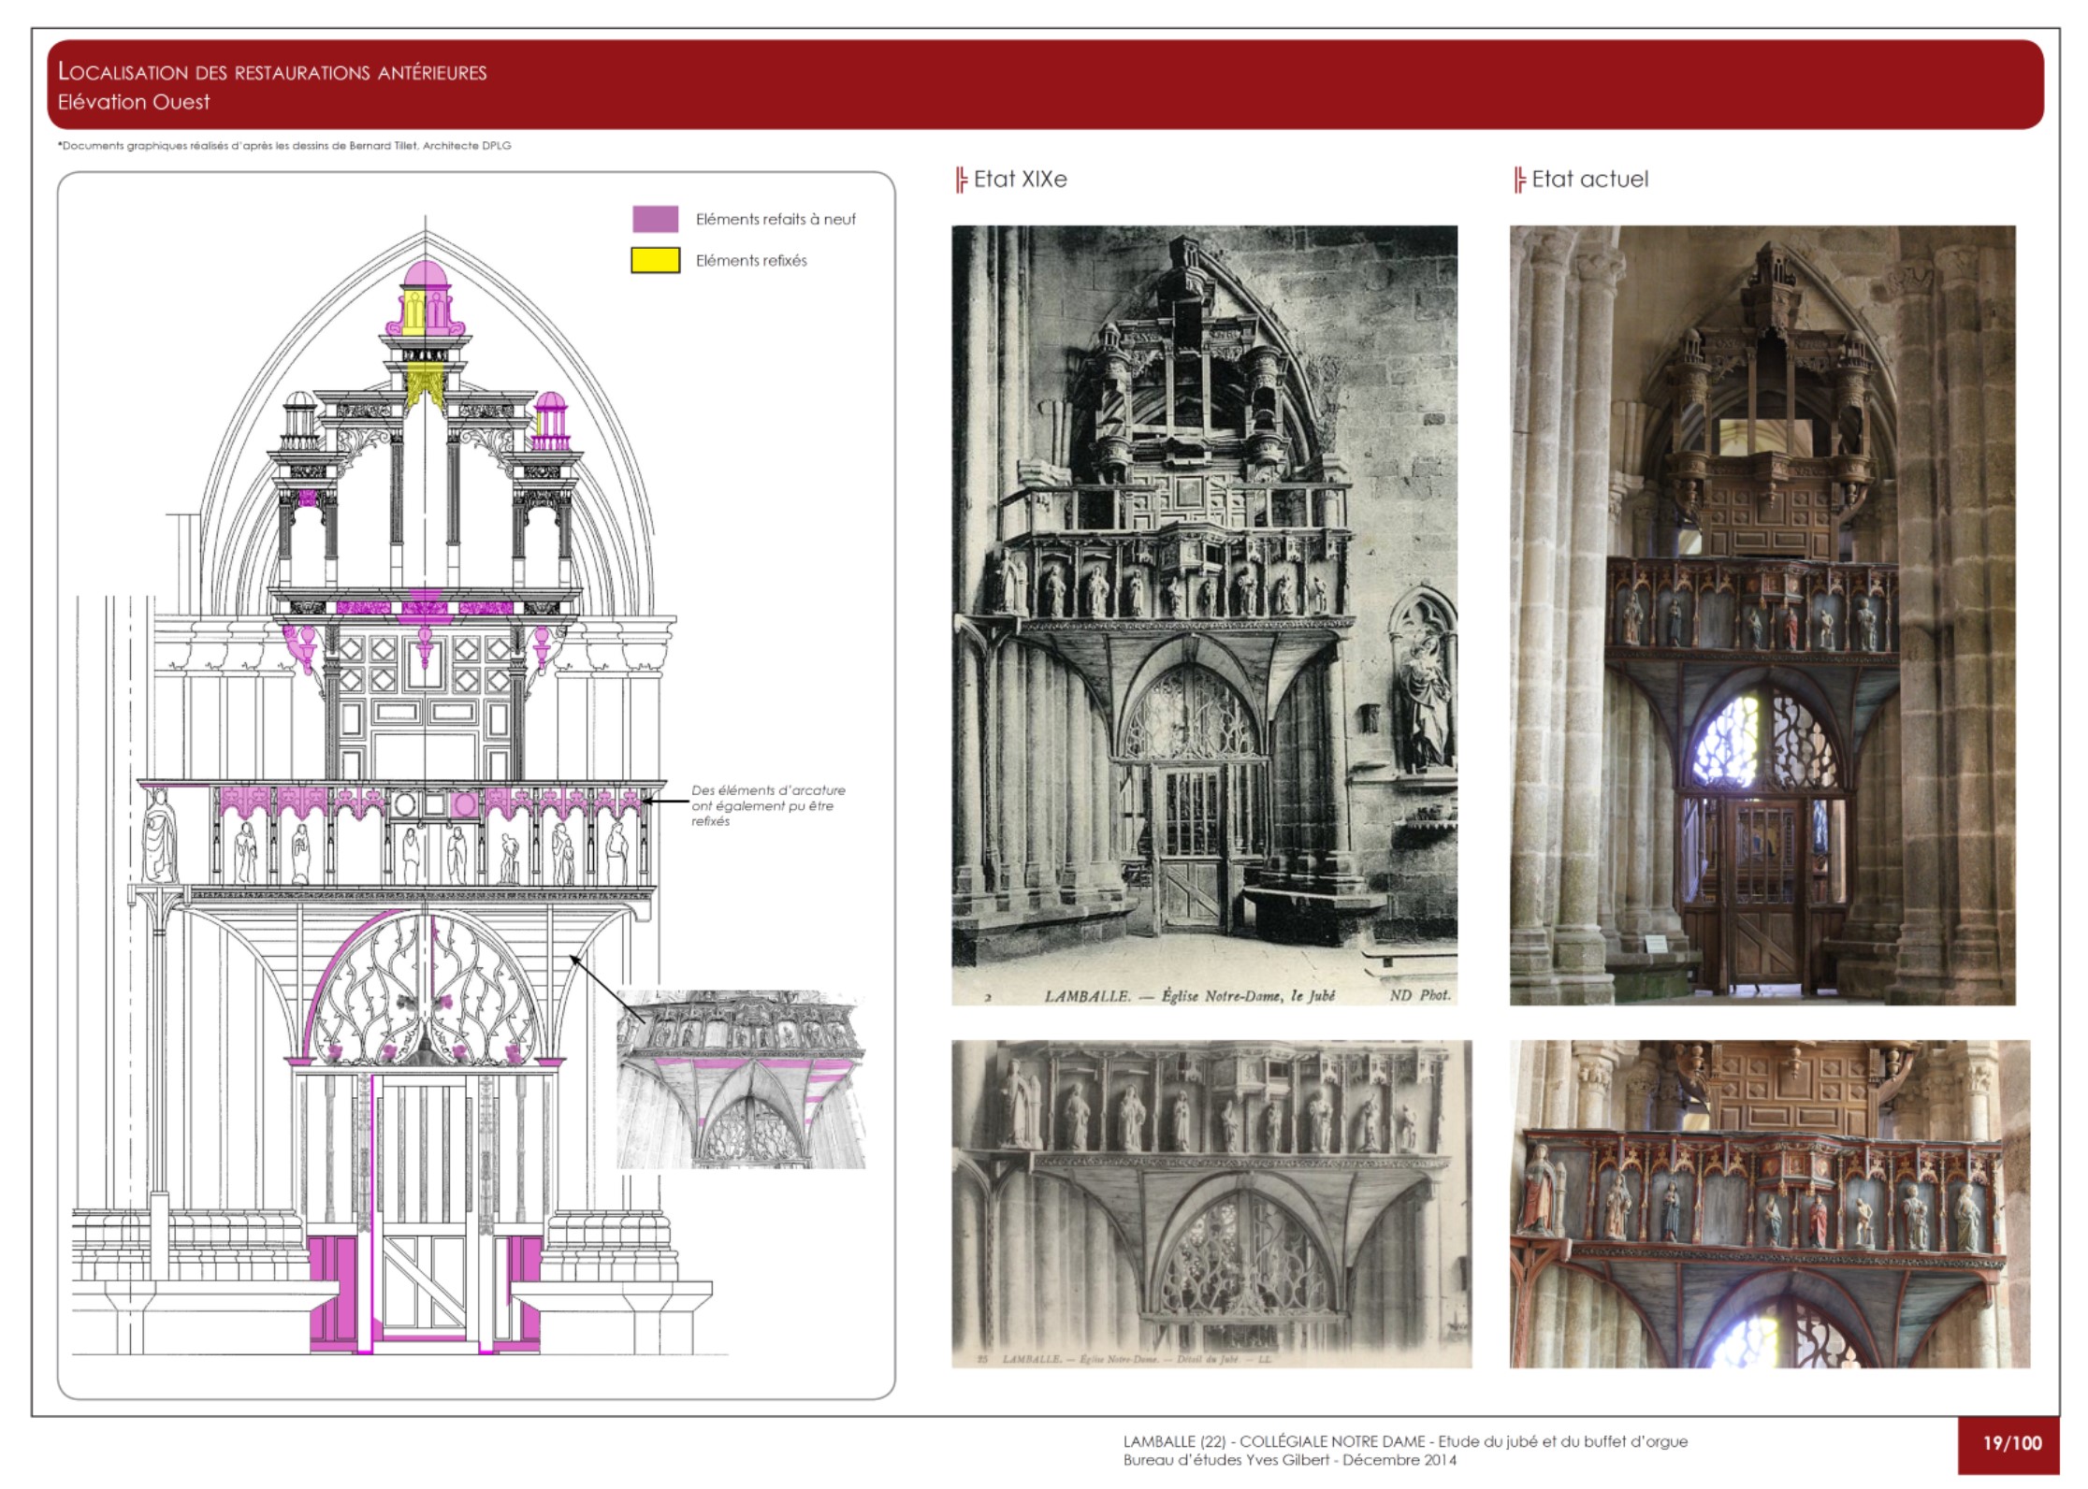Viewport: 2088px width, 1489px height.
Task: Select the yellow color swatch in the legend
Action: pyautogui.click(x=656, y=259)
